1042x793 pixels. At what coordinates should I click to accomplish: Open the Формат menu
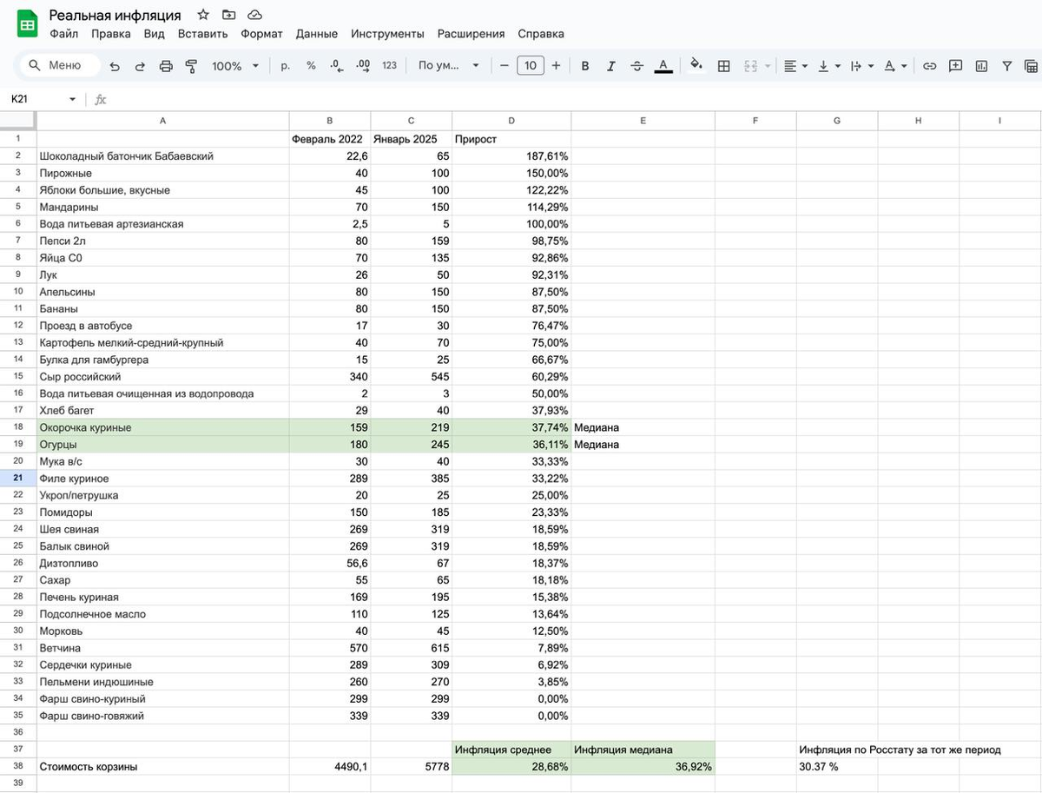(x=261, y=34)
